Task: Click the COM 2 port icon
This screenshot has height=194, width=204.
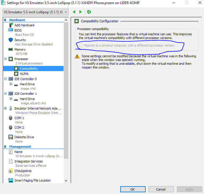Action: 10,128
